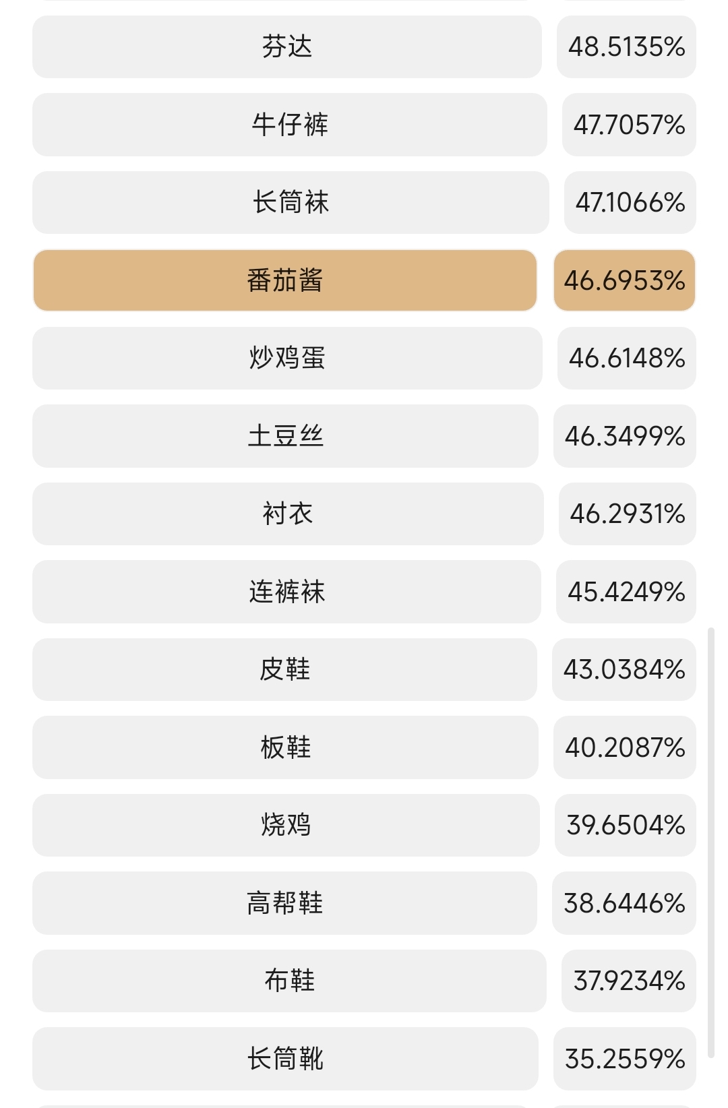The width and height of the screenshot is (728, 1108).
Task: Tap the 48.5135% percentage box
Action: coord(626,47)
